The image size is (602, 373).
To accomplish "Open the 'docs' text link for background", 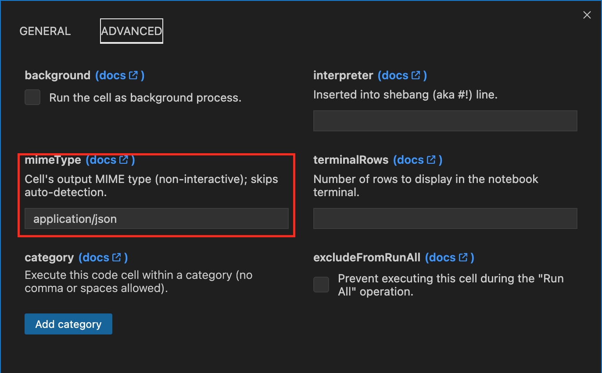I will pyautogui.click(x=112, y=75).
